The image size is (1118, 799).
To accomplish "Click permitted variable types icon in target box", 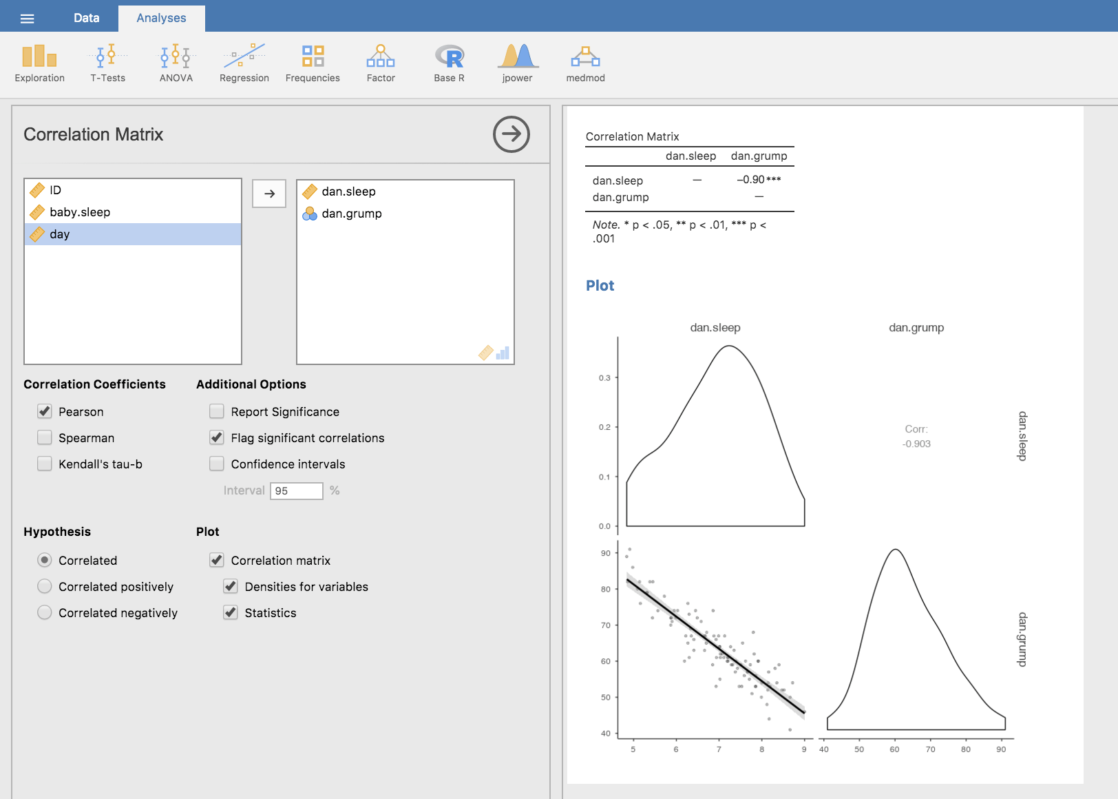I will pyautogui.click(x=494, y=353).
